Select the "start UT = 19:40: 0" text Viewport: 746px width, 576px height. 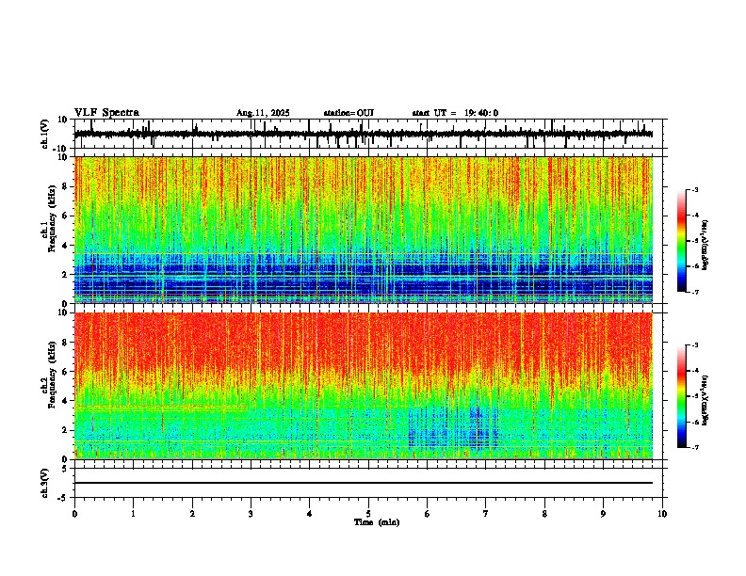[455, 113]
